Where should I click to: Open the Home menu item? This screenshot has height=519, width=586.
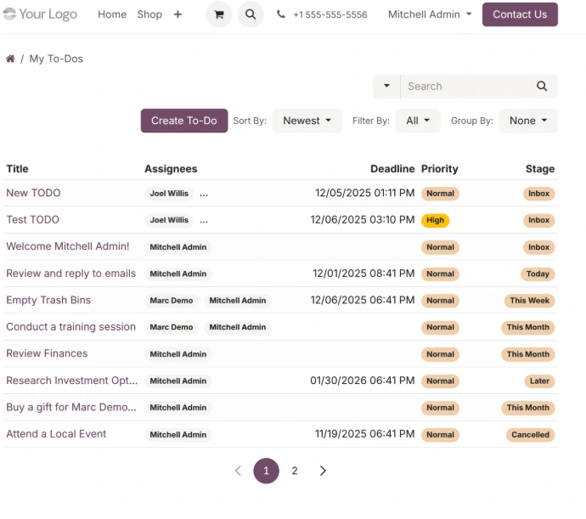coord(112,14)
